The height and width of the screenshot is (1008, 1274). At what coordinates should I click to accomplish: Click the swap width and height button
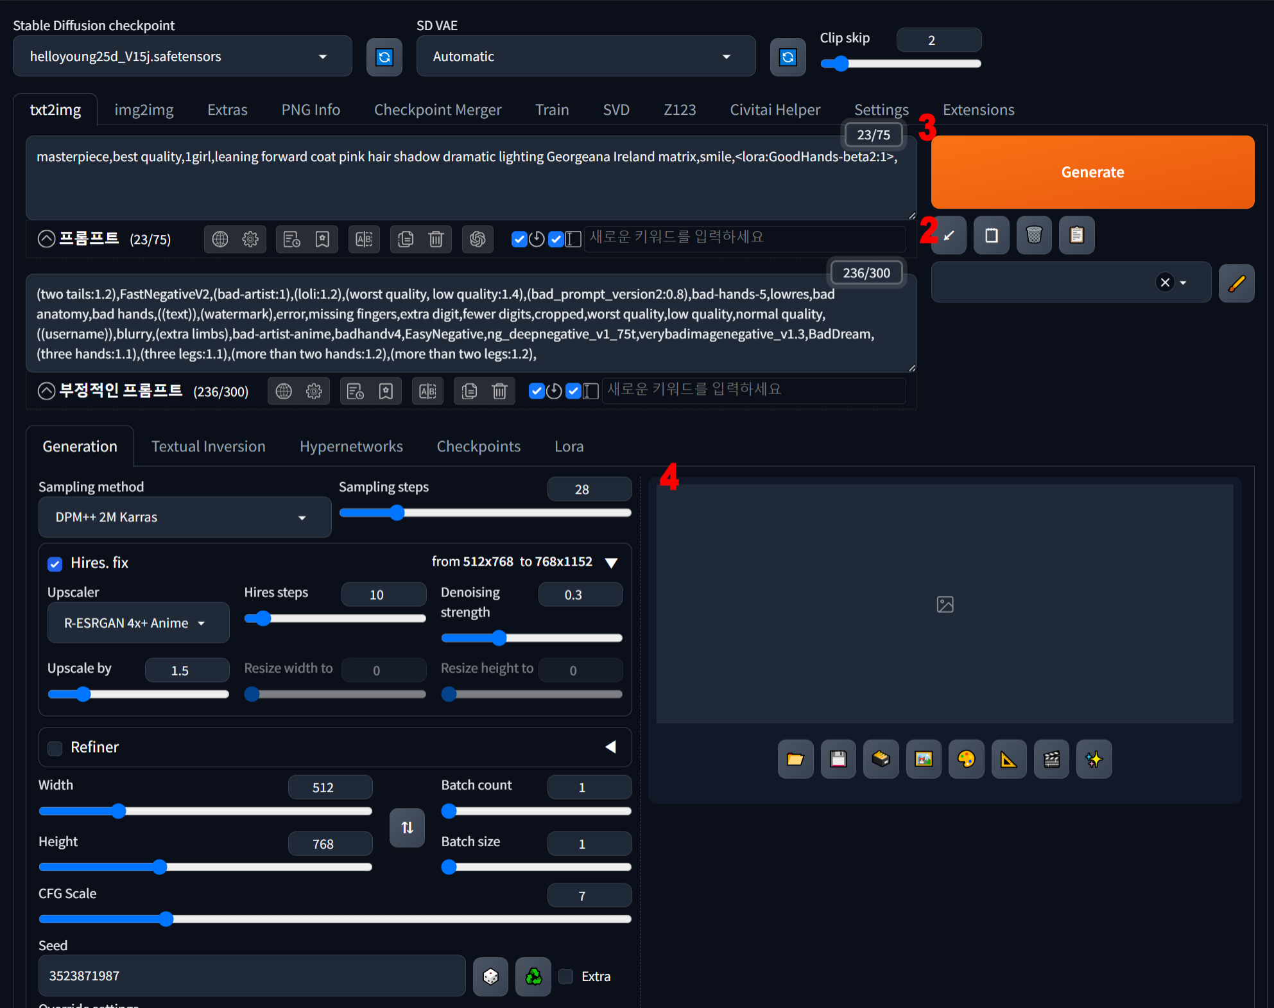(x=407, y=828)
